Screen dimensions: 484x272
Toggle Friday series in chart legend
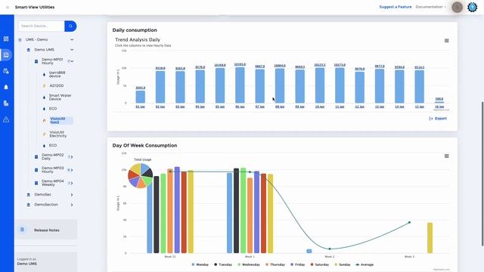click(297, 264)
